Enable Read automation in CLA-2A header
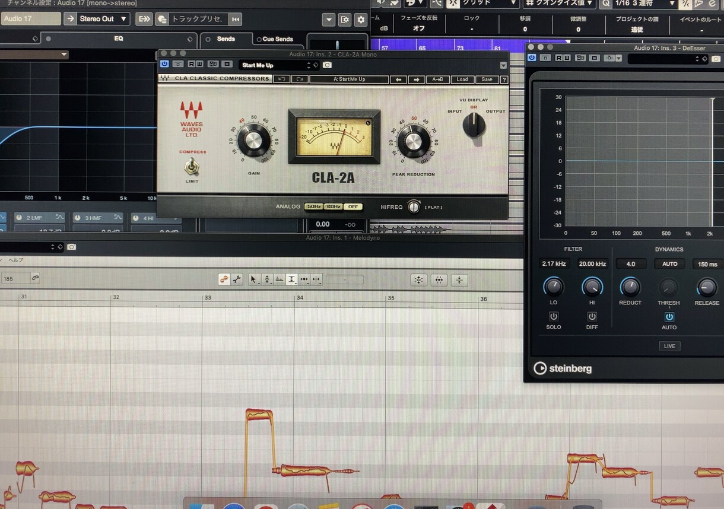The image size is (724, 509). [x=191, y=65]
